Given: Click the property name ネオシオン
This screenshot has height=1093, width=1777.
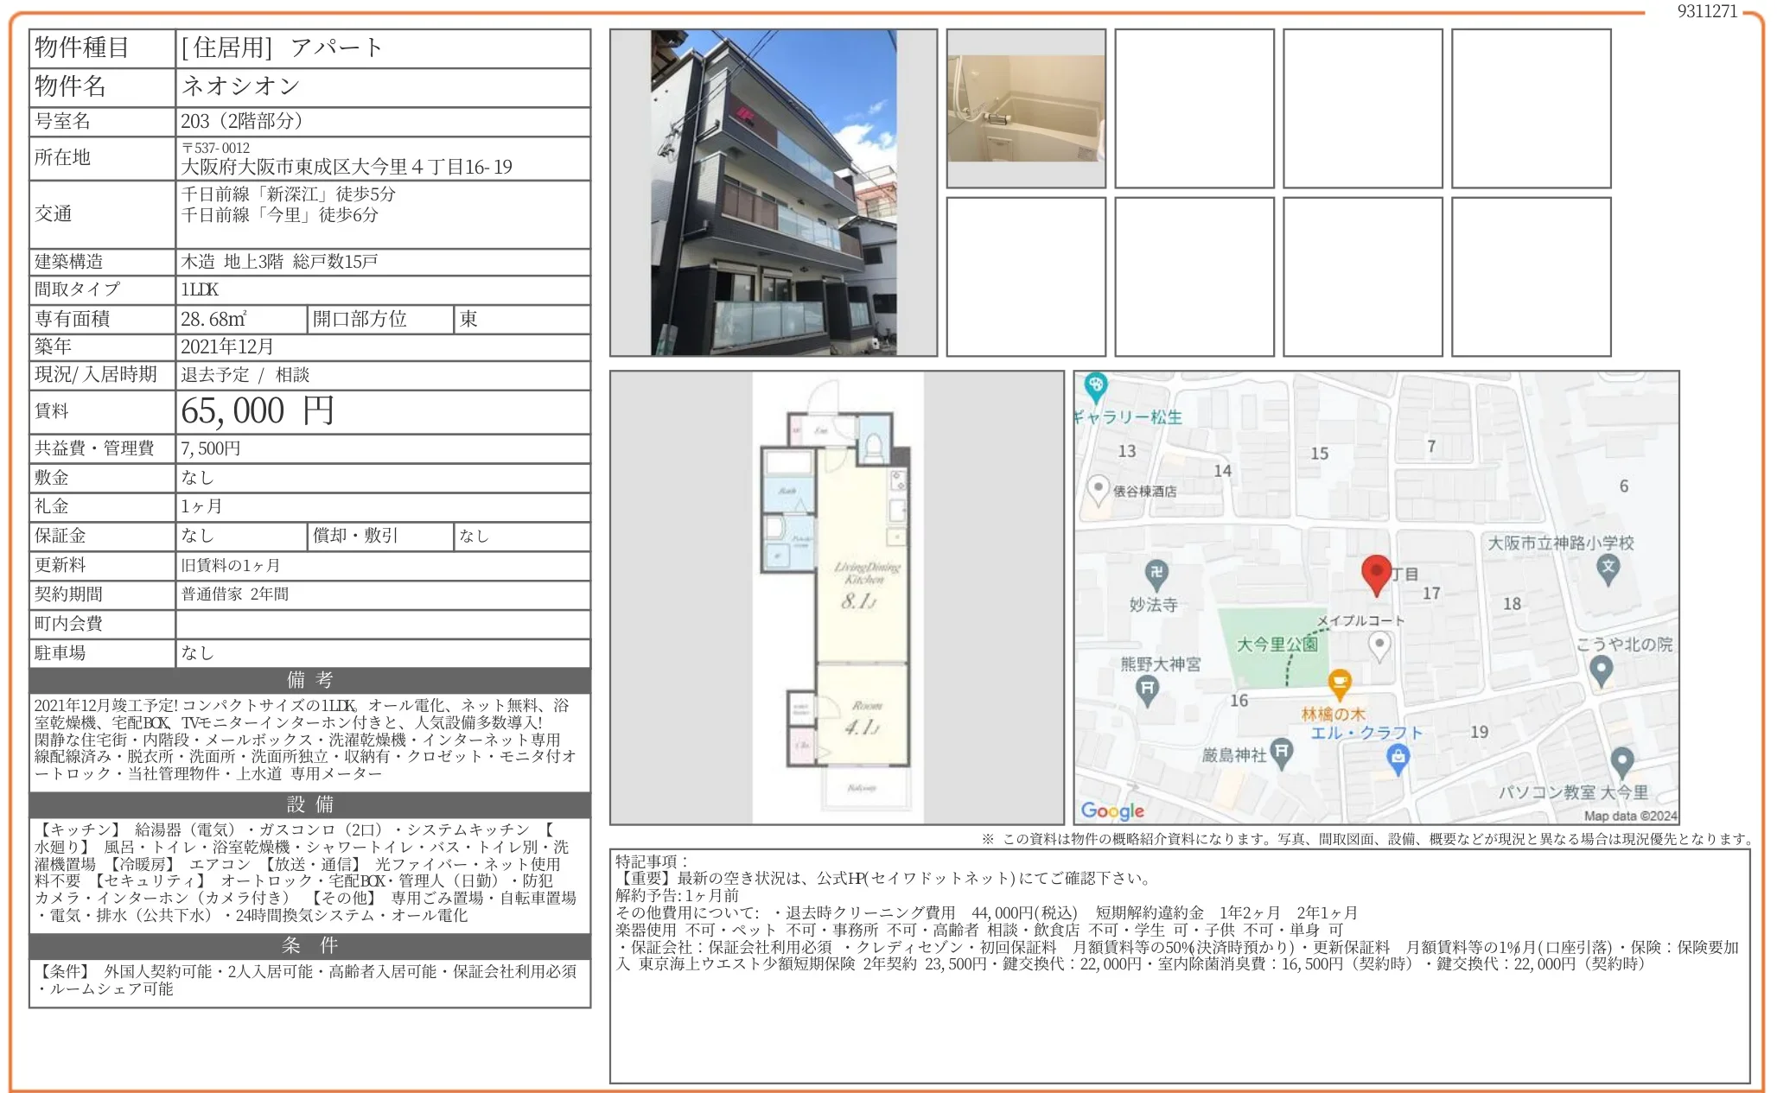Looking at the screenshot, I should pyautogui.click(x=240, y=86).
